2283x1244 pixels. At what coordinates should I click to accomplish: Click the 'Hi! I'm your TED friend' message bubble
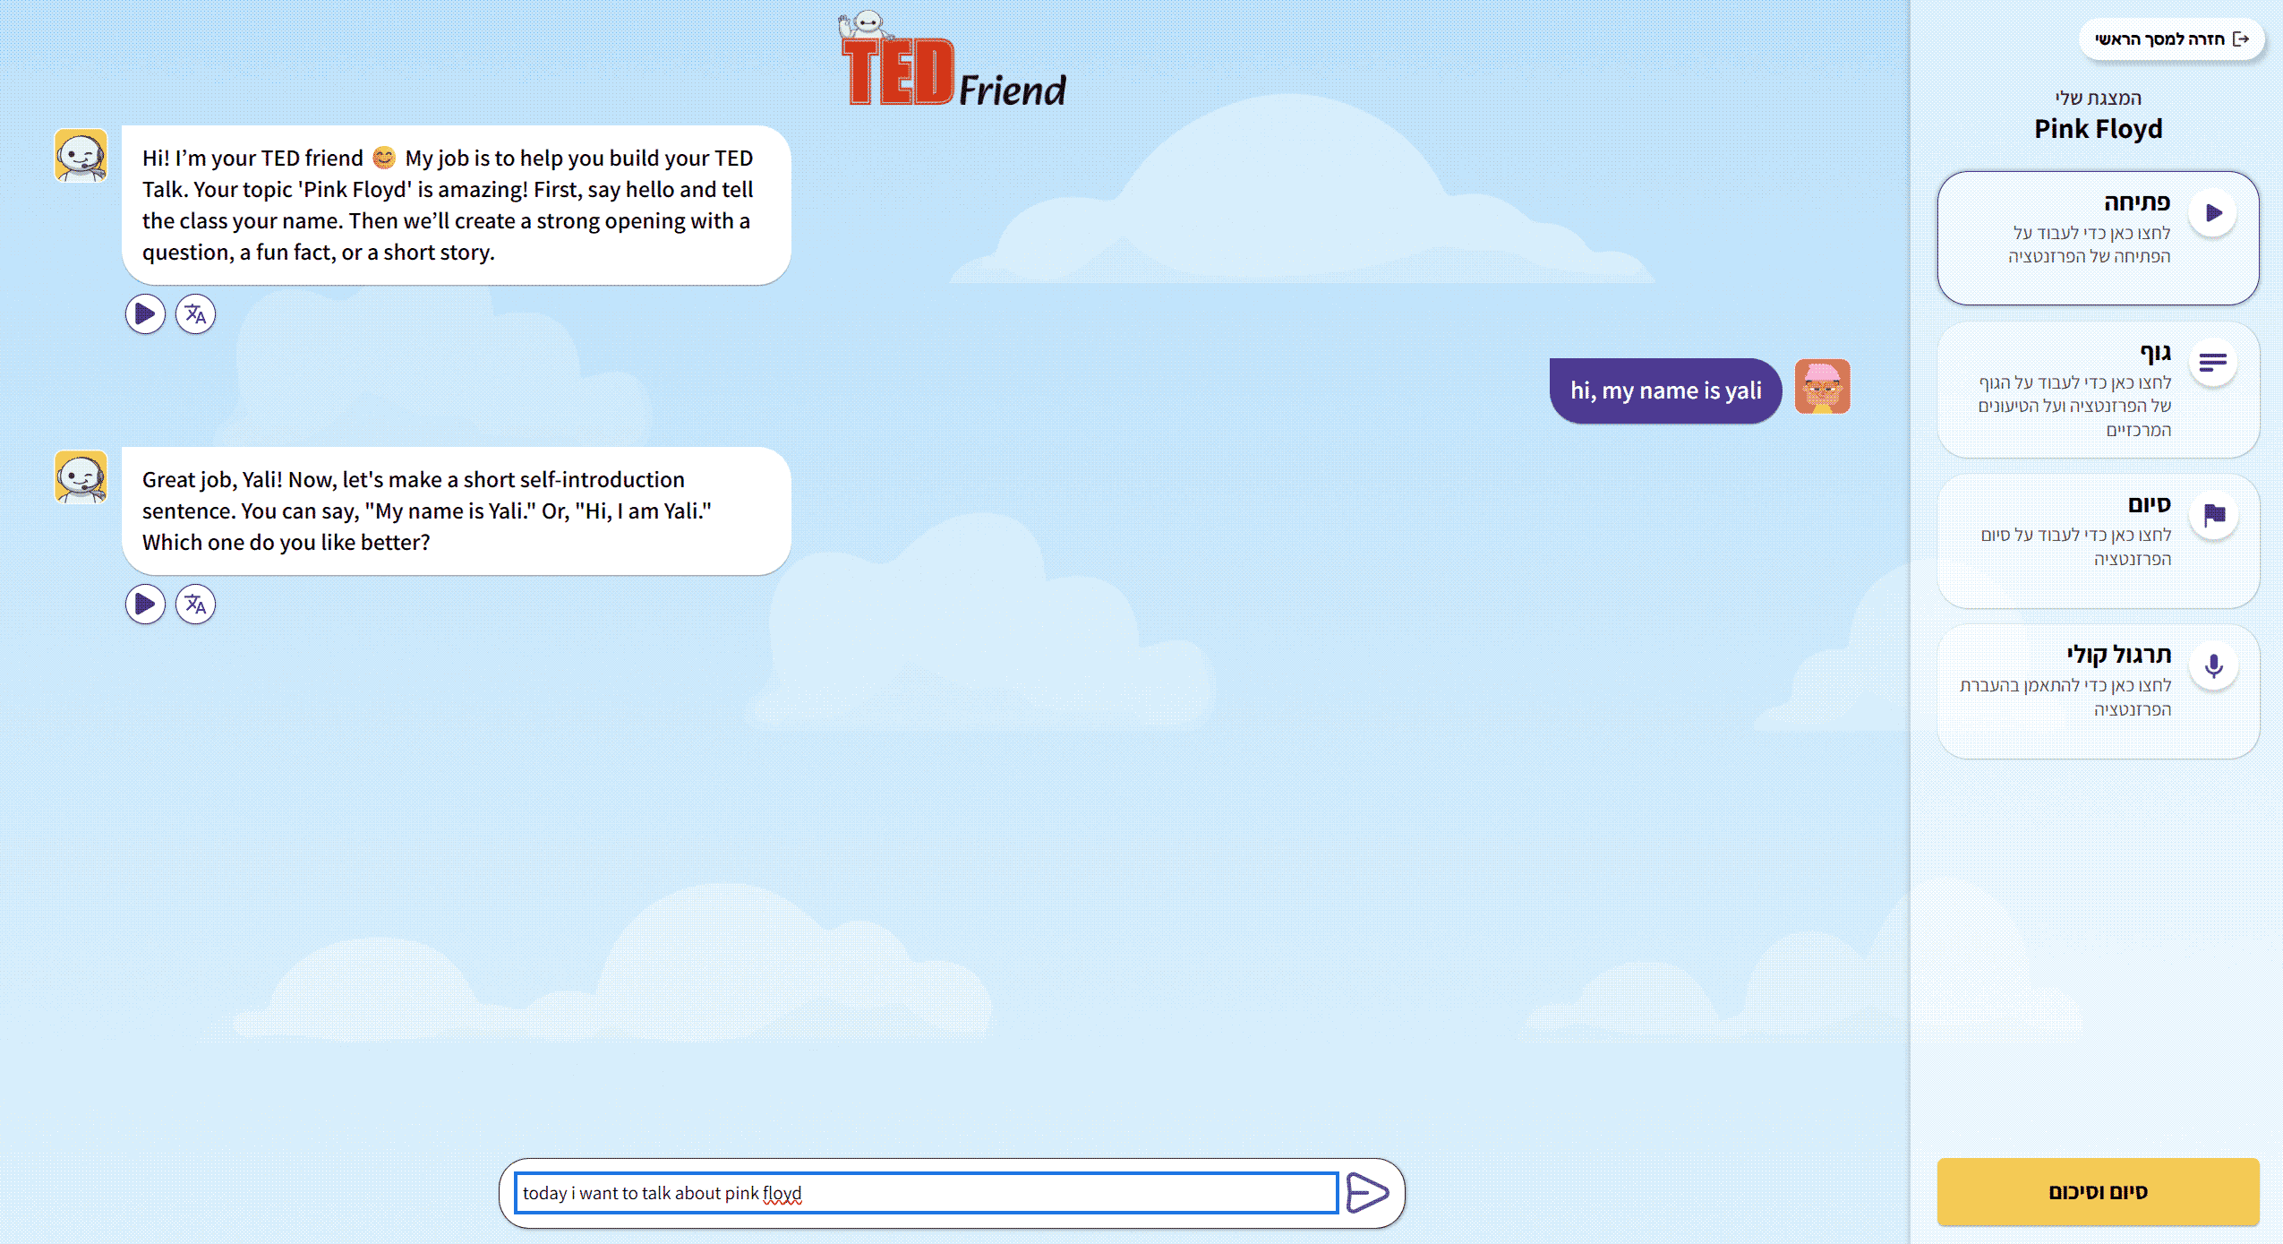pos(457,205)
